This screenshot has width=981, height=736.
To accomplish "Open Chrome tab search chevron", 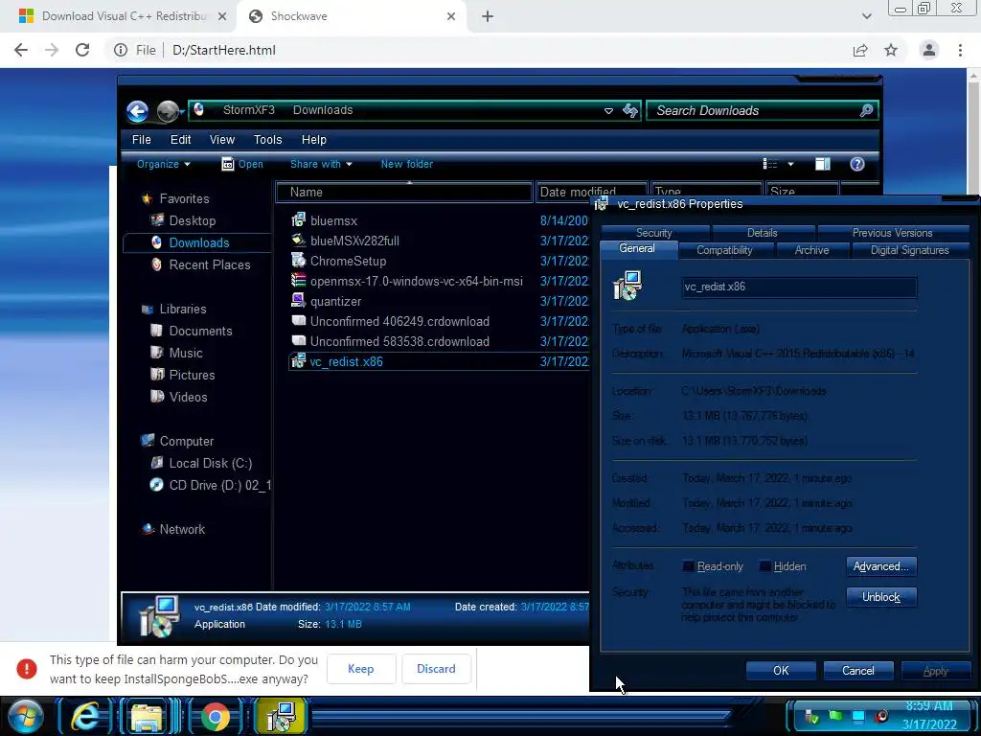I will (x=866, y=16).
